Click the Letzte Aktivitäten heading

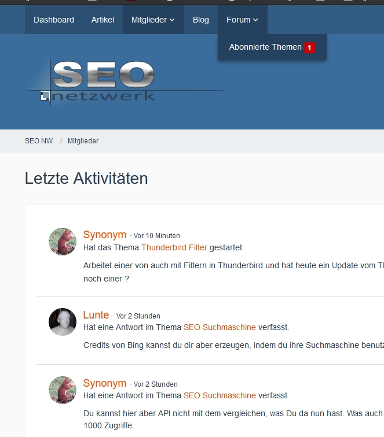[x=86, y=179]
